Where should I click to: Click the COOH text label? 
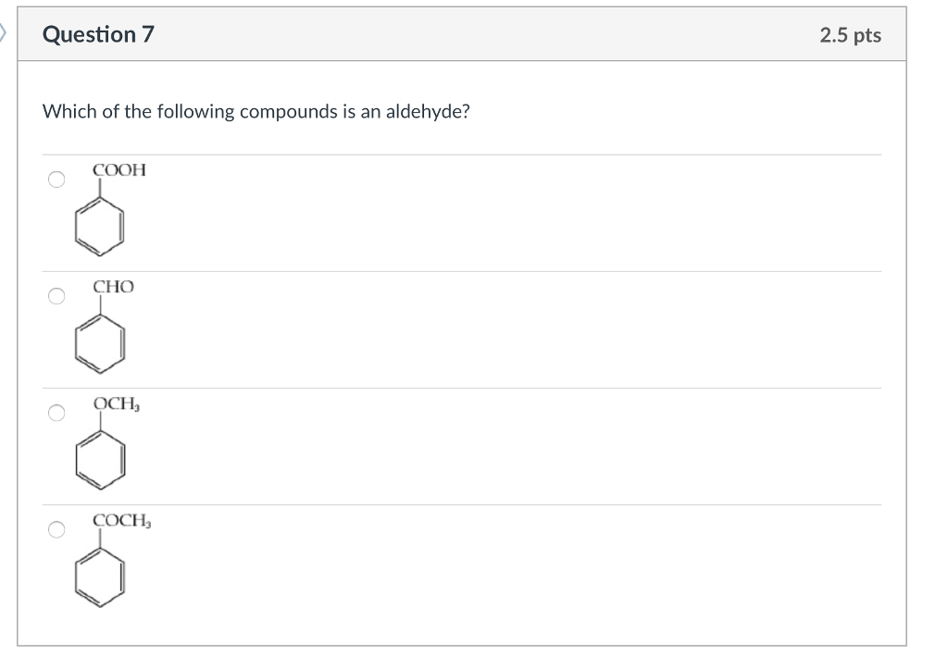tap(118, 170)
